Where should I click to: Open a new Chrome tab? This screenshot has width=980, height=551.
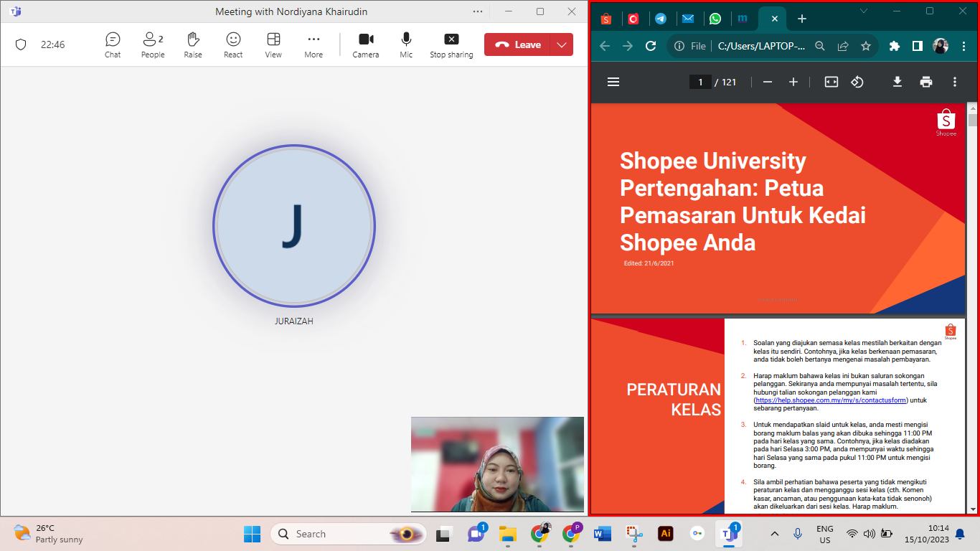[802, 19]
